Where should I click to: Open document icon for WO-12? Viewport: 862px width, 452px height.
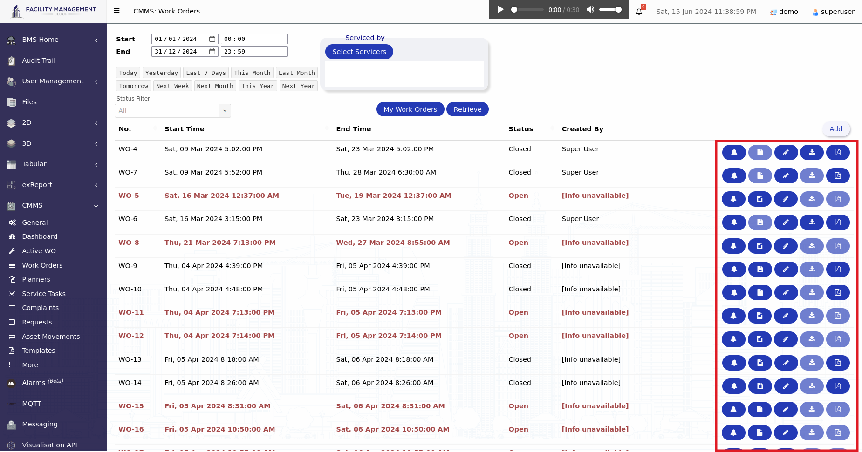759,339
